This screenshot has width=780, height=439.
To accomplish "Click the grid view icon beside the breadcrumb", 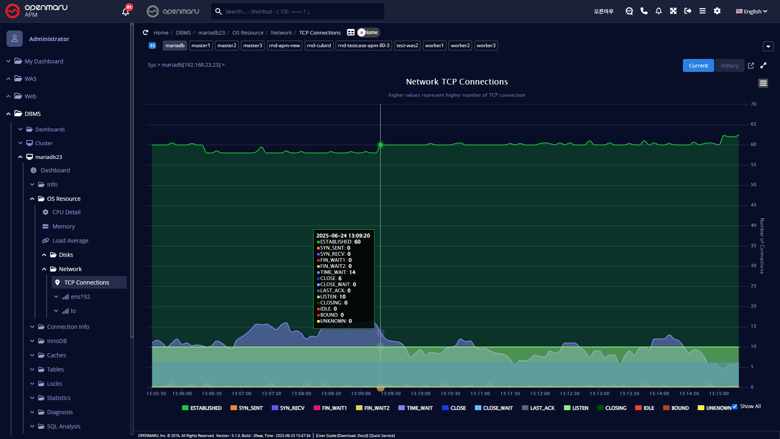I will coord(351,33).
